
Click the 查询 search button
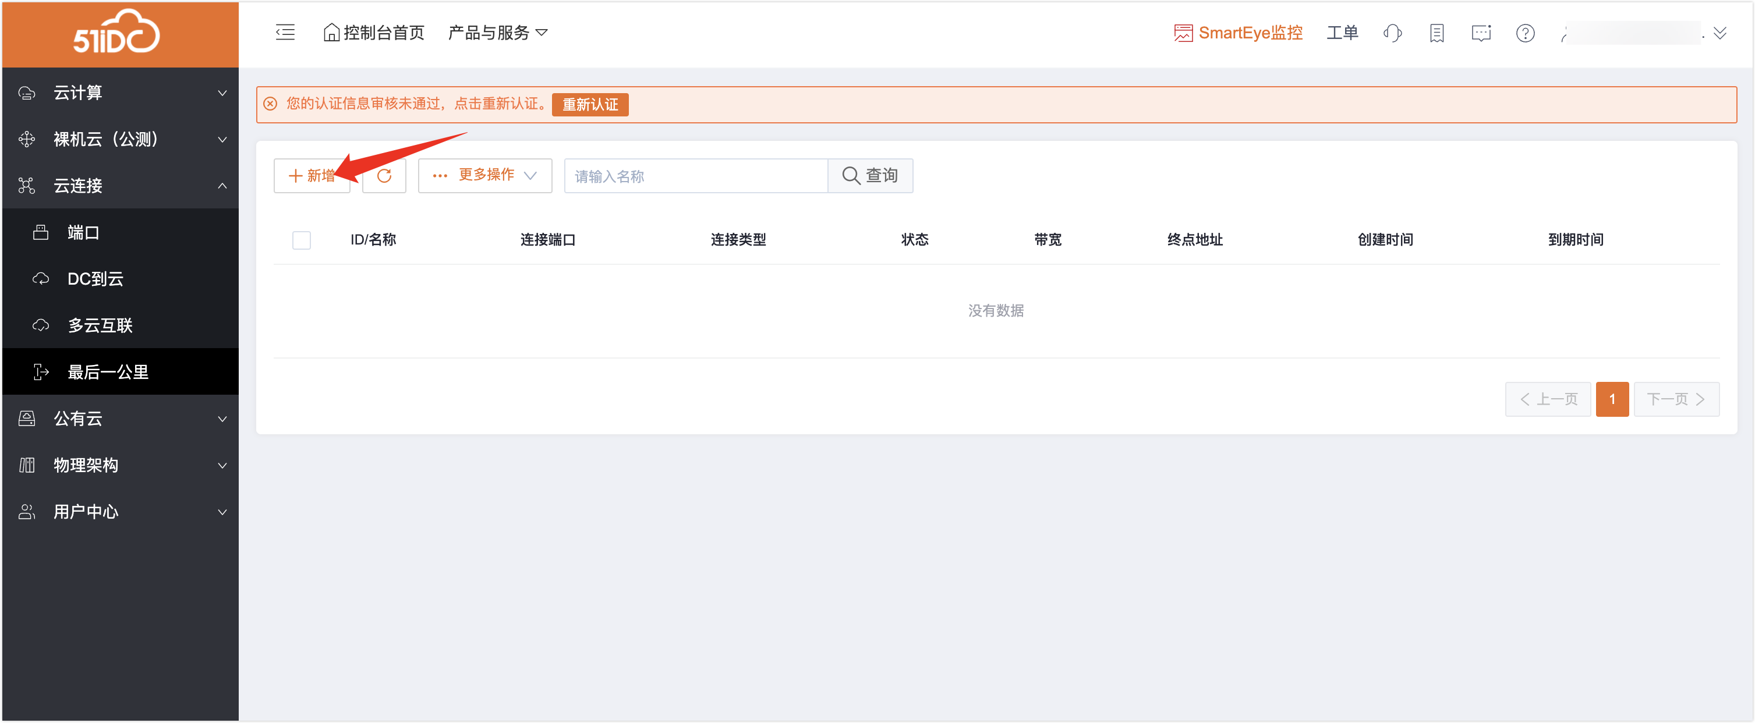pyautogui.click(x=870, y=176)
